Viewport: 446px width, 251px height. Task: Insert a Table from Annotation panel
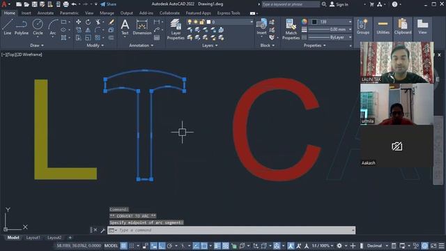click(157, 38)
